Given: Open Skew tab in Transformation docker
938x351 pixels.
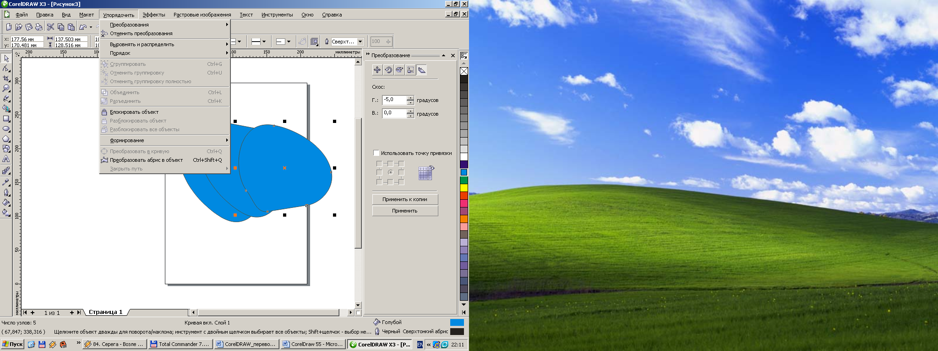Looking at the screenshot, I should tap(422, 70).
